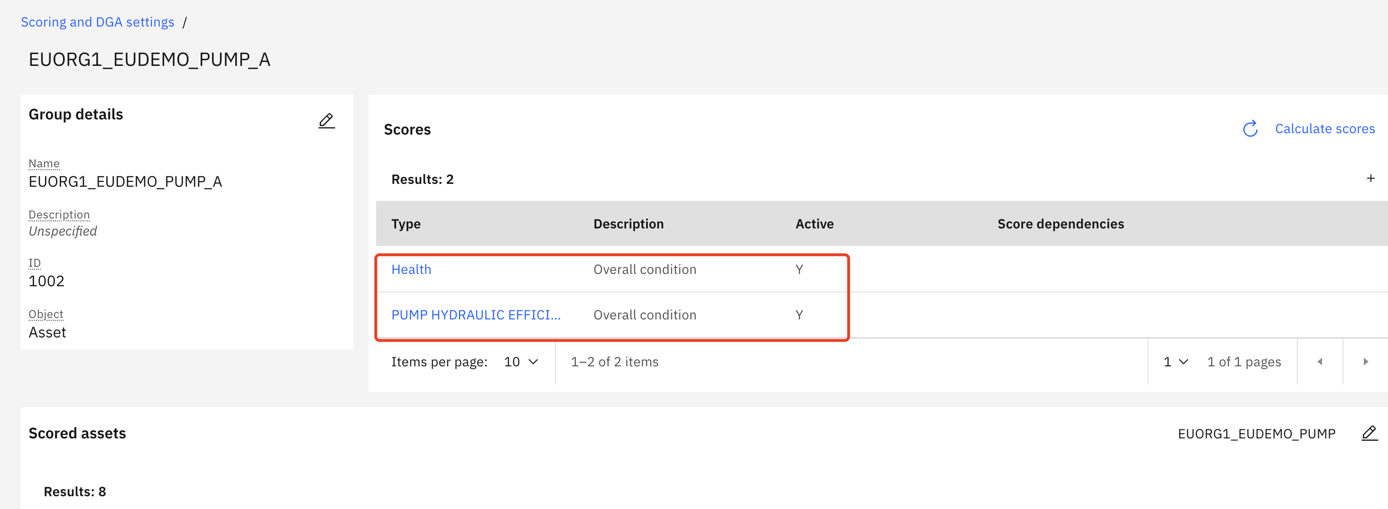Viewport: 1388px width, 509px height.
Task: Sort by Description column header
Action: (628, 224)
